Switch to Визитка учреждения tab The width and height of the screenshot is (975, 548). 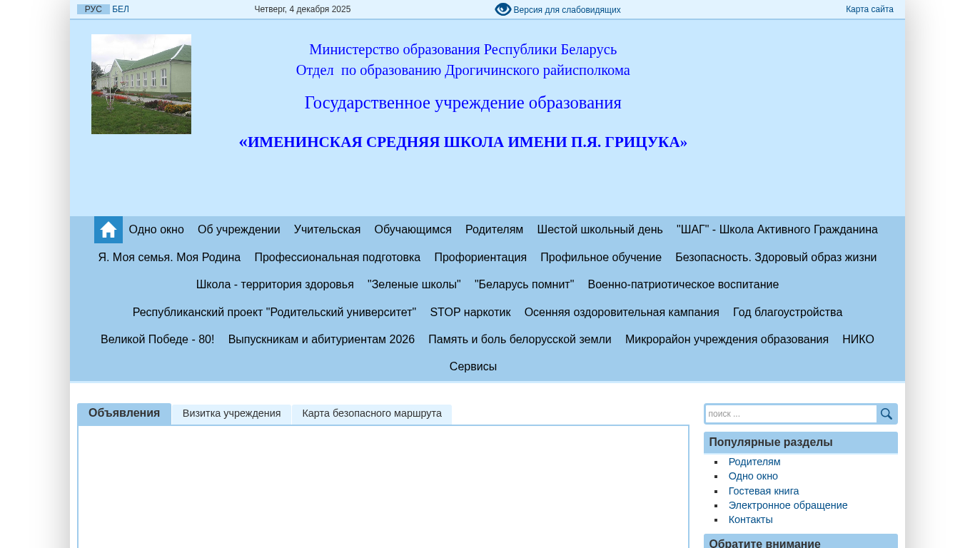pos(232,414)
